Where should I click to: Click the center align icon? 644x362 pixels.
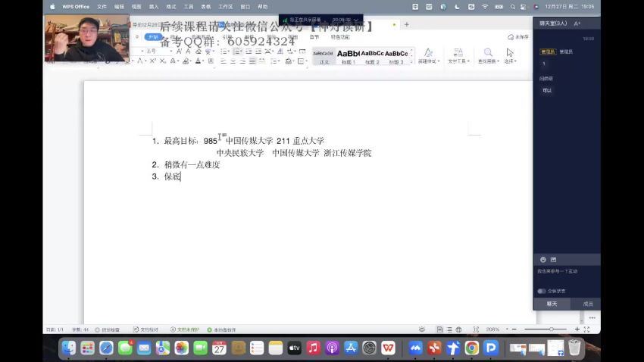pyautogui.click(x=233, y=61)
